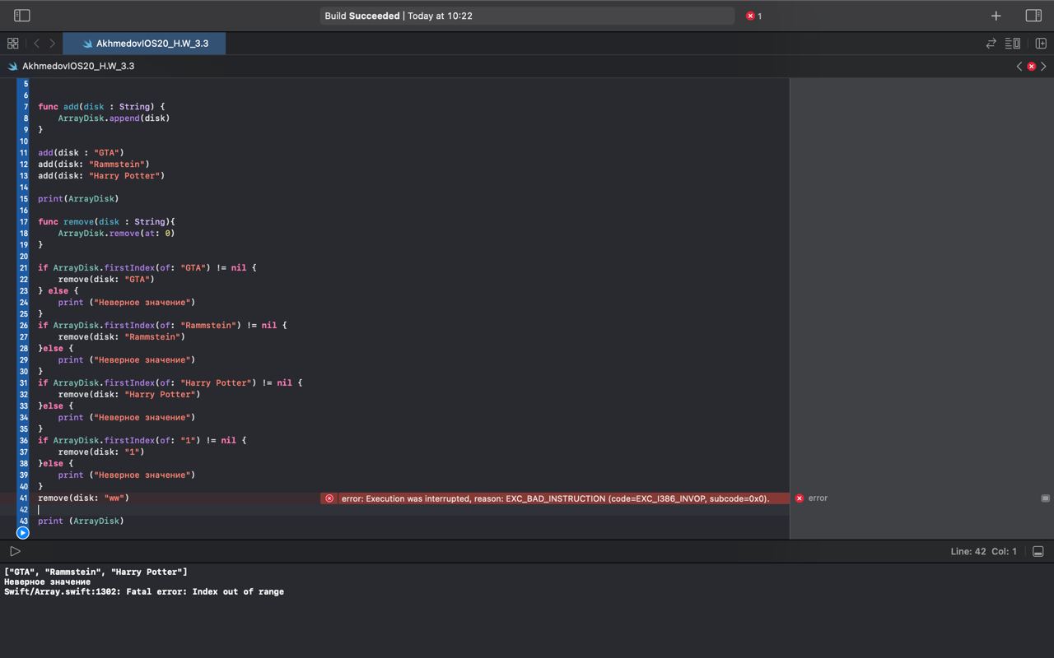This screenshot has width=1054, height=658.
Task: Click the red issue indicator in the jump bar
Action: pyautogui.click(x=1031, y=66)
